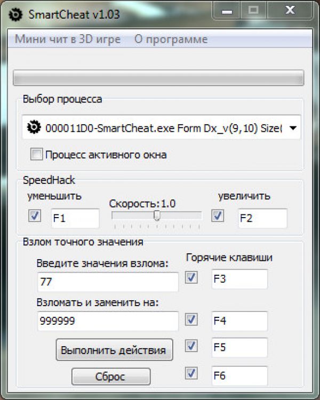Disable the F4 hotkey checkbox
The width and height of the screenshot is (320, 400).
(191, 319)
